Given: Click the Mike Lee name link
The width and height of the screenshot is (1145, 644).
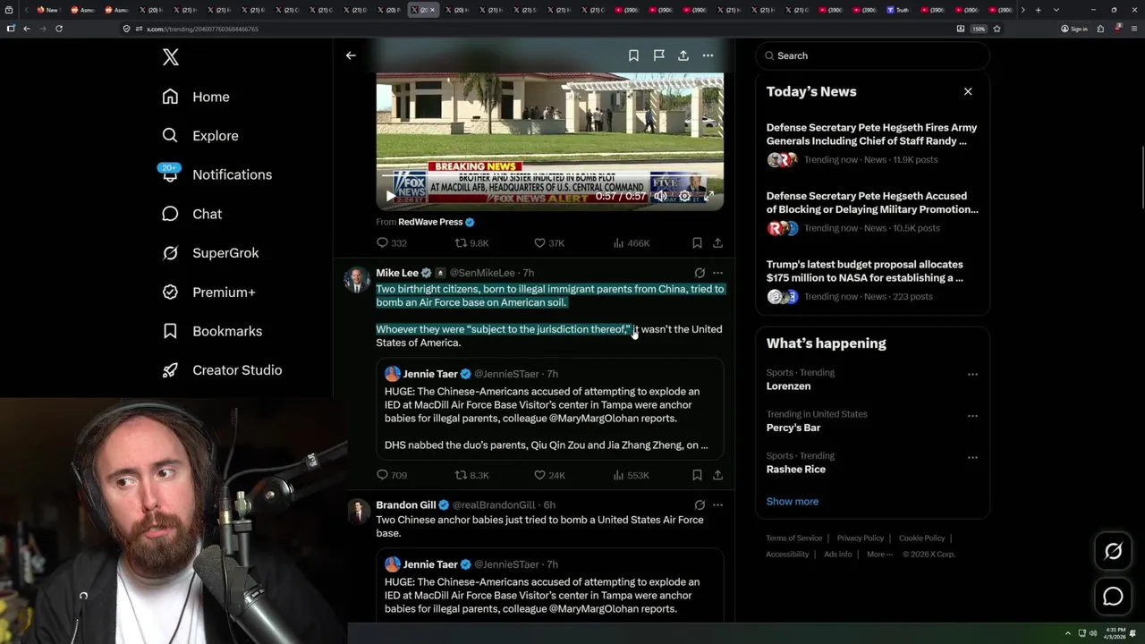Looking at the screenshot, I should (397, 273).
